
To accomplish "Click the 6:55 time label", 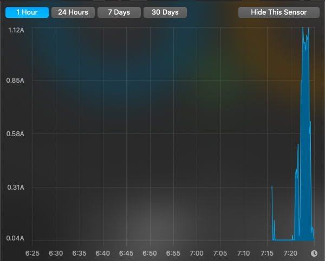I will (173, 253).
